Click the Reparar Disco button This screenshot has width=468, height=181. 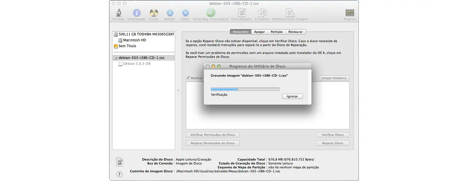(333, 143)
